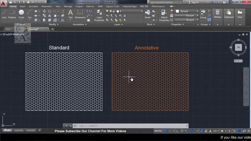Click the Group tool
Screen dimensions: 251x141
tap(203, 14)
